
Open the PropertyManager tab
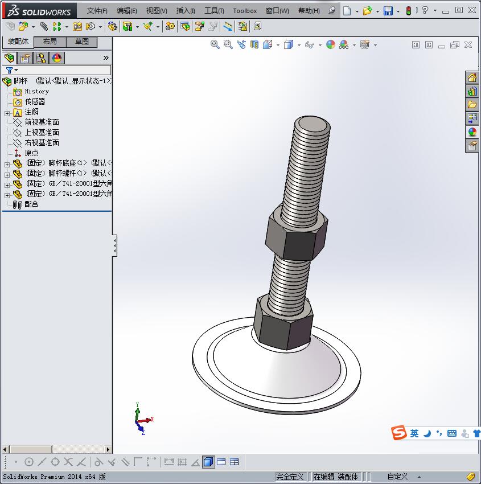[25, 58]
